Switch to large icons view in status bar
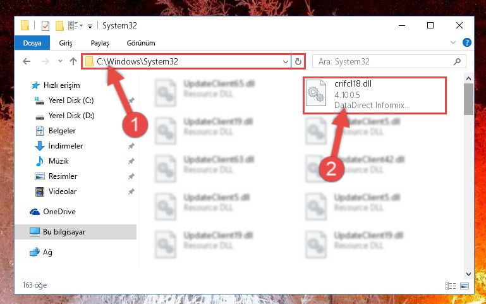Viewport: 486px width, 304px height. tap(465, 286)
